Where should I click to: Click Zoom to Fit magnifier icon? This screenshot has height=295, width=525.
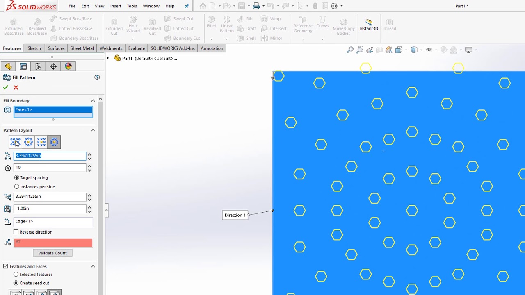tap(350, 50)
